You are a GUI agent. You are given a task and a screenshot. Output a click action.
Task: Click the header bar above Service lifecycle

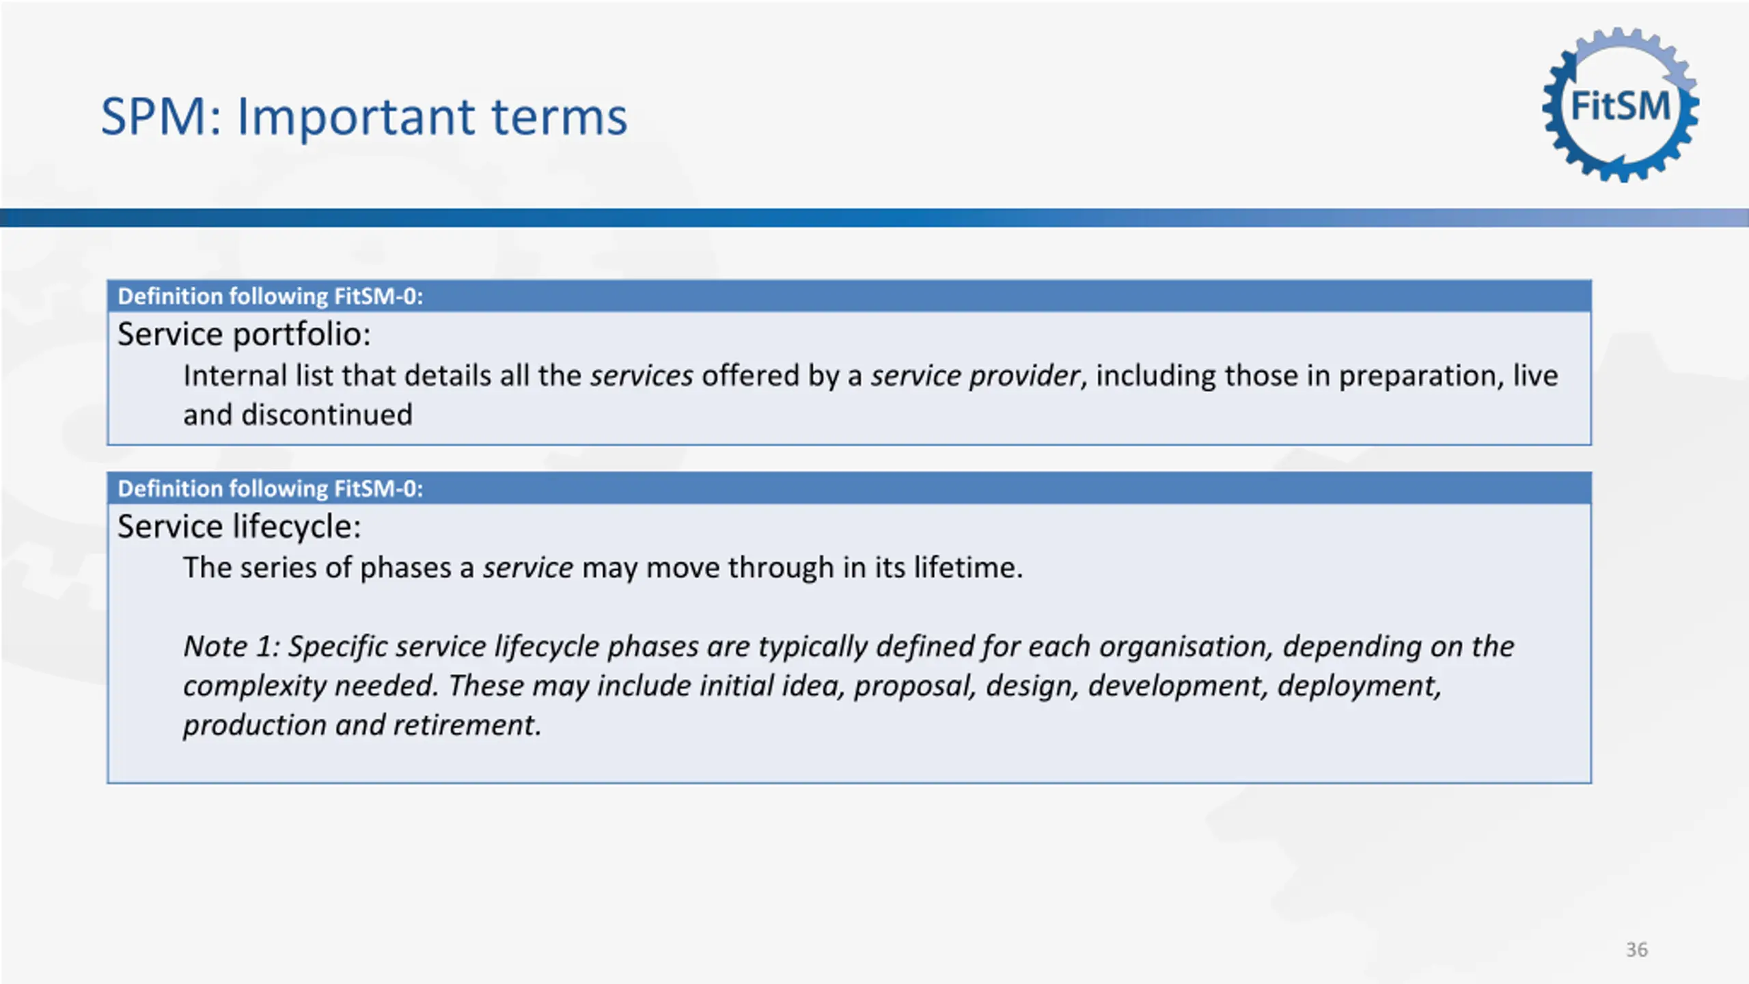pos(849,489)
